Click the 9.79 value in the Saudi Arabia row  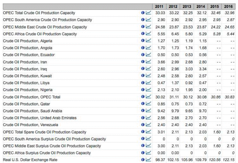point(175,111)
